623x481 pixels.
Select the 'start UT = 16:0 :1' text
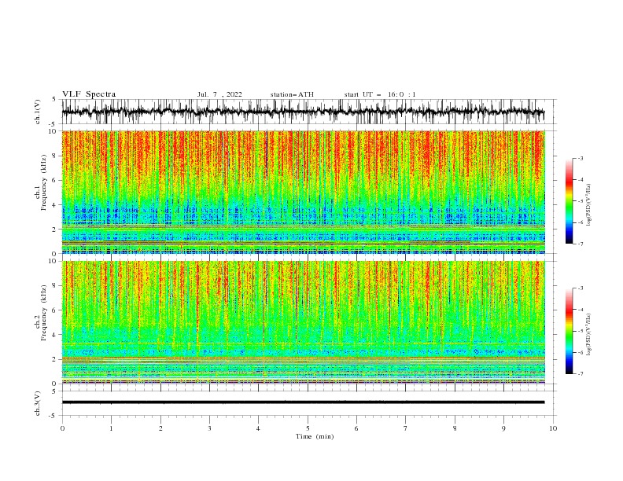coord(380,94)
